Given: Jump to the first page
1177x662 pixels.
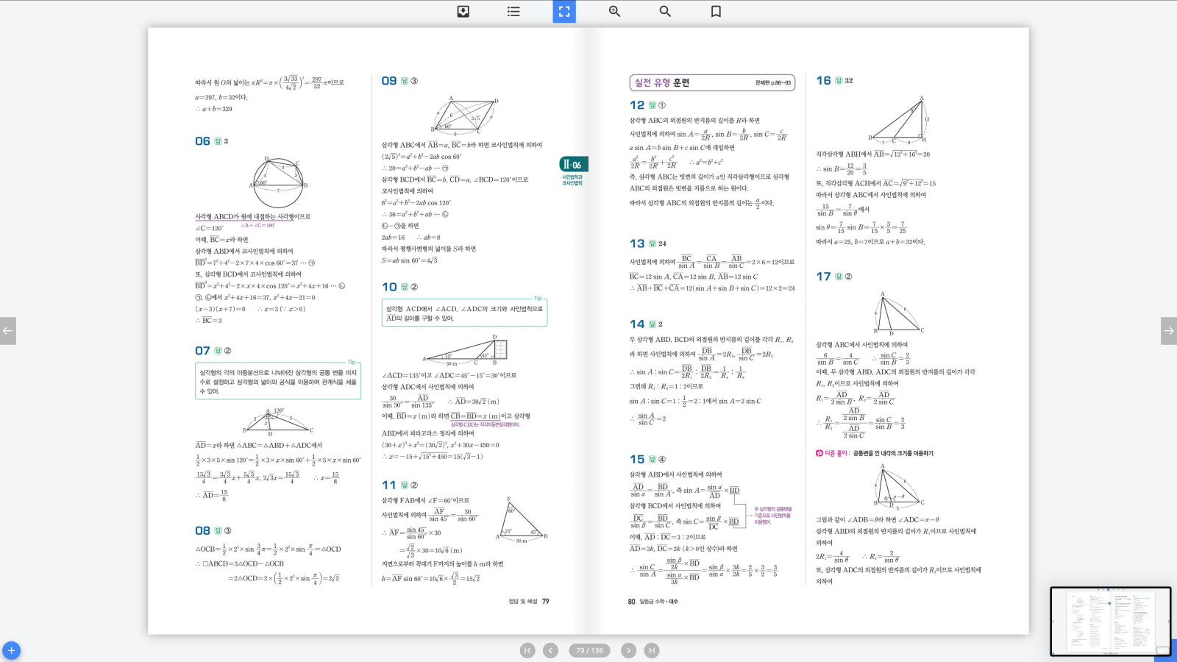Looking at the screenshot, I should tap(527, 650).
